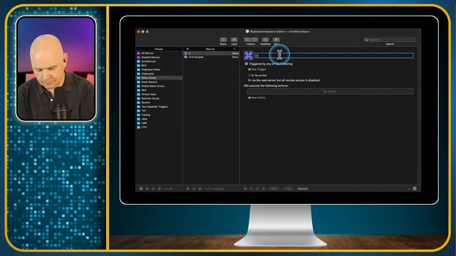Viewport: 456px width, 256px height.
Task: Click Trading group folder icon
Action: pos(138,115)
